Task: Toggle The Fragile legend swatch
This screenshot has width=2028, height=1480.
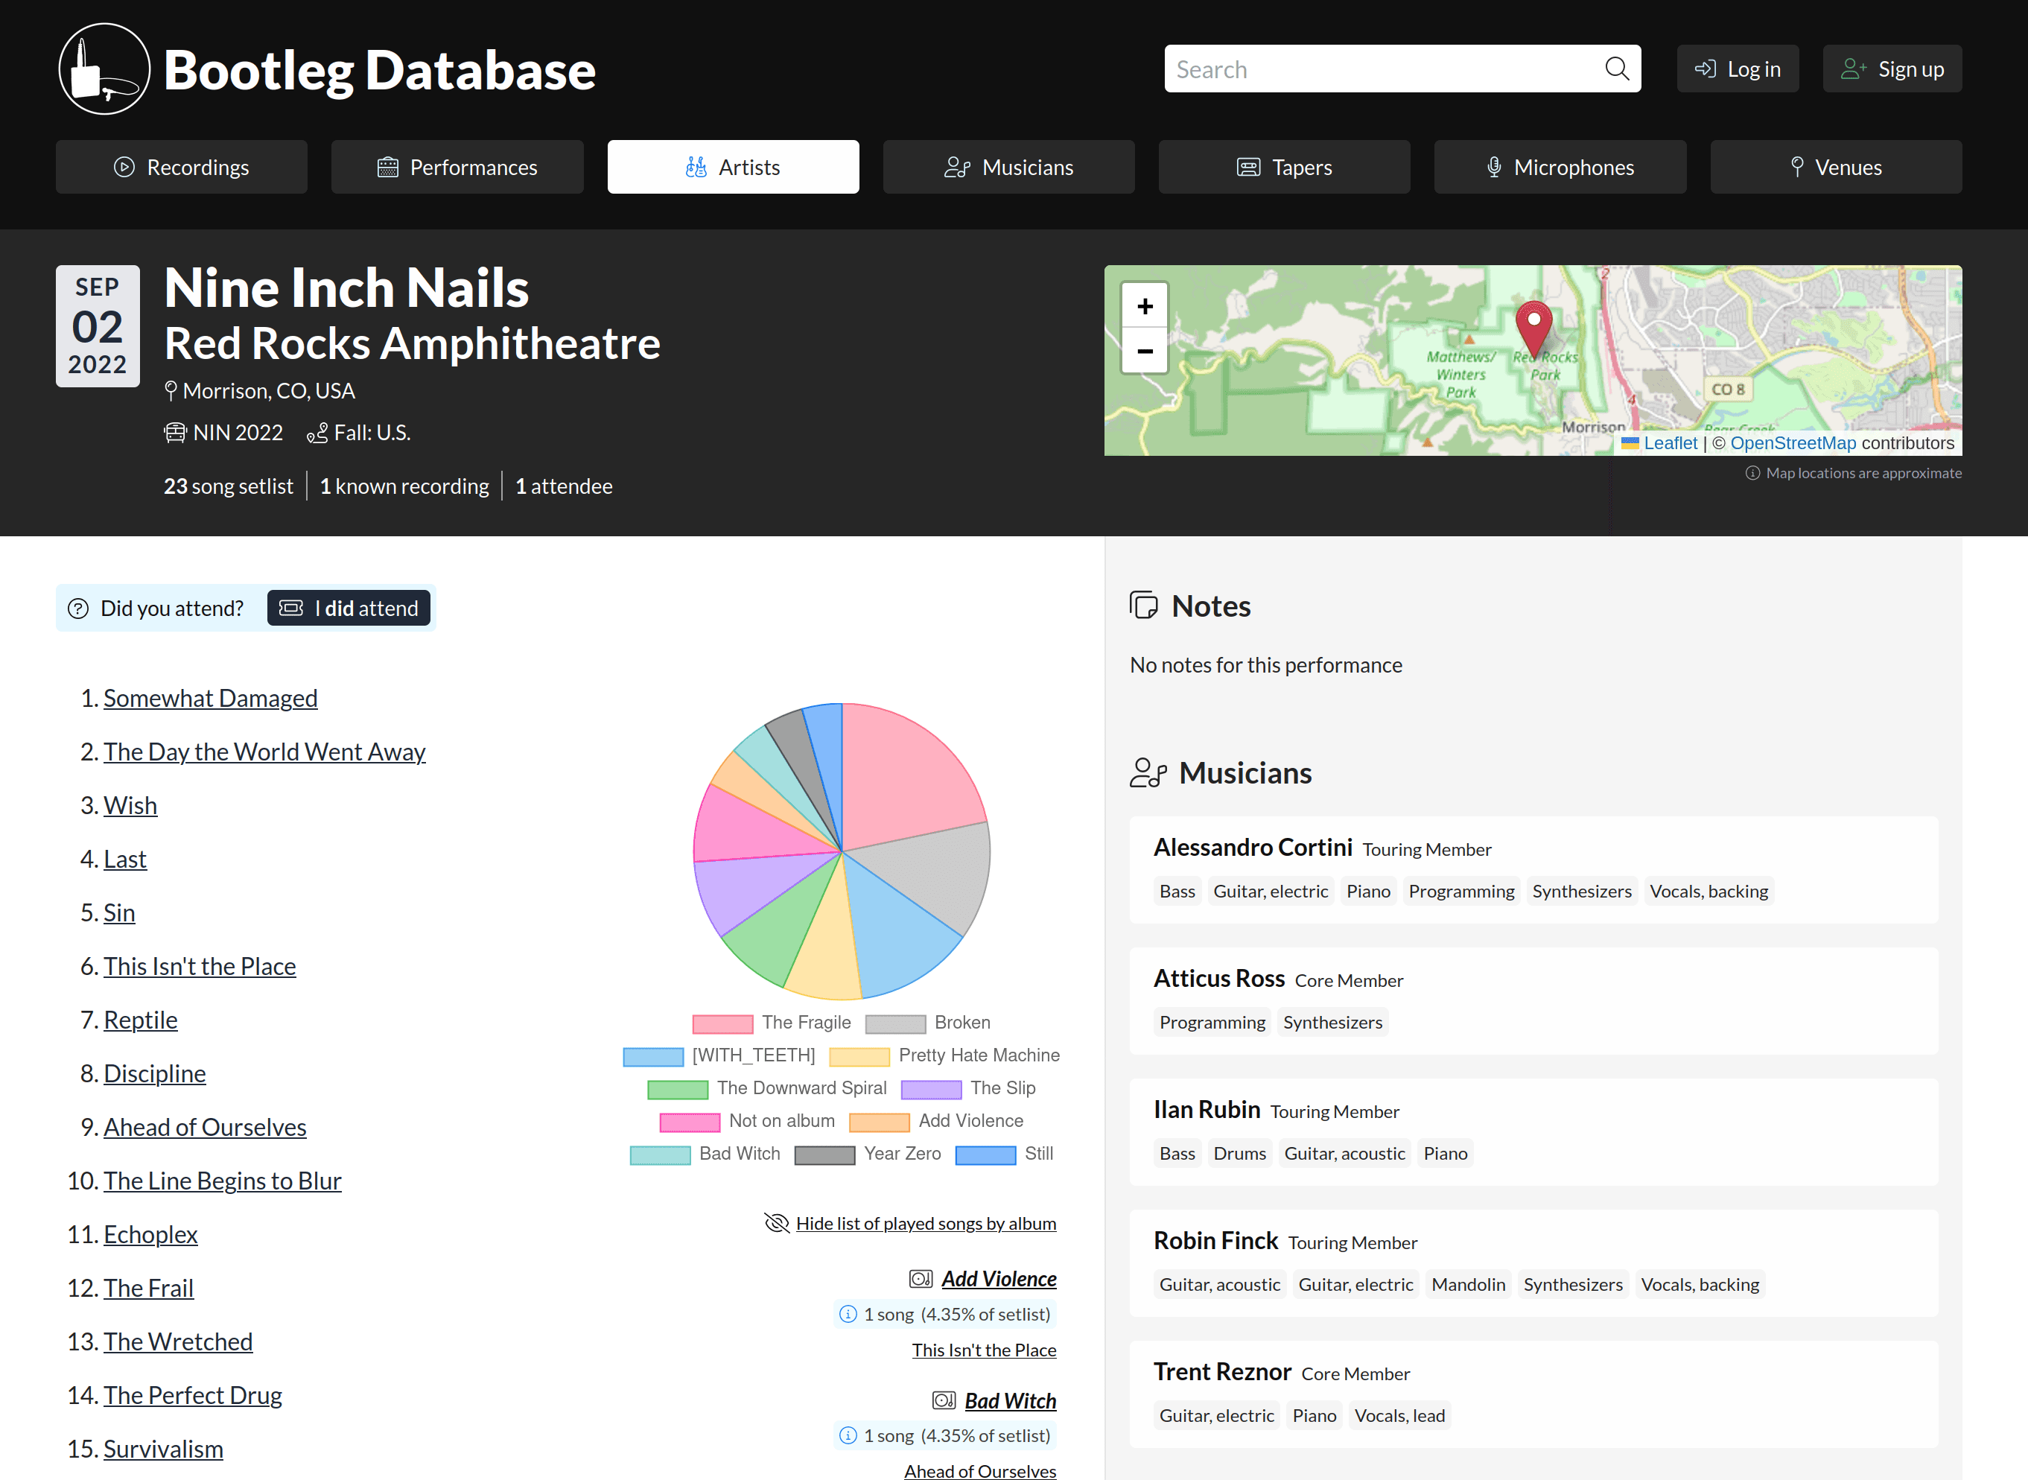Action: pyautogui.click(x=723, y=1023)
